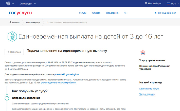This screenshot has width=180, height=111.
Task: Click the Russian flag language icon
Action: tap(168, 4)
